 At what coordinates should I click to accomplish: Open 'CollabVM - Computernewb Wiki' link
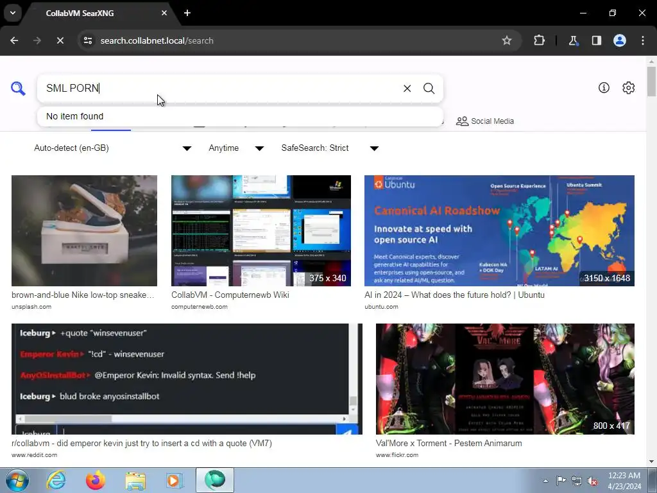tap(230, 295)
